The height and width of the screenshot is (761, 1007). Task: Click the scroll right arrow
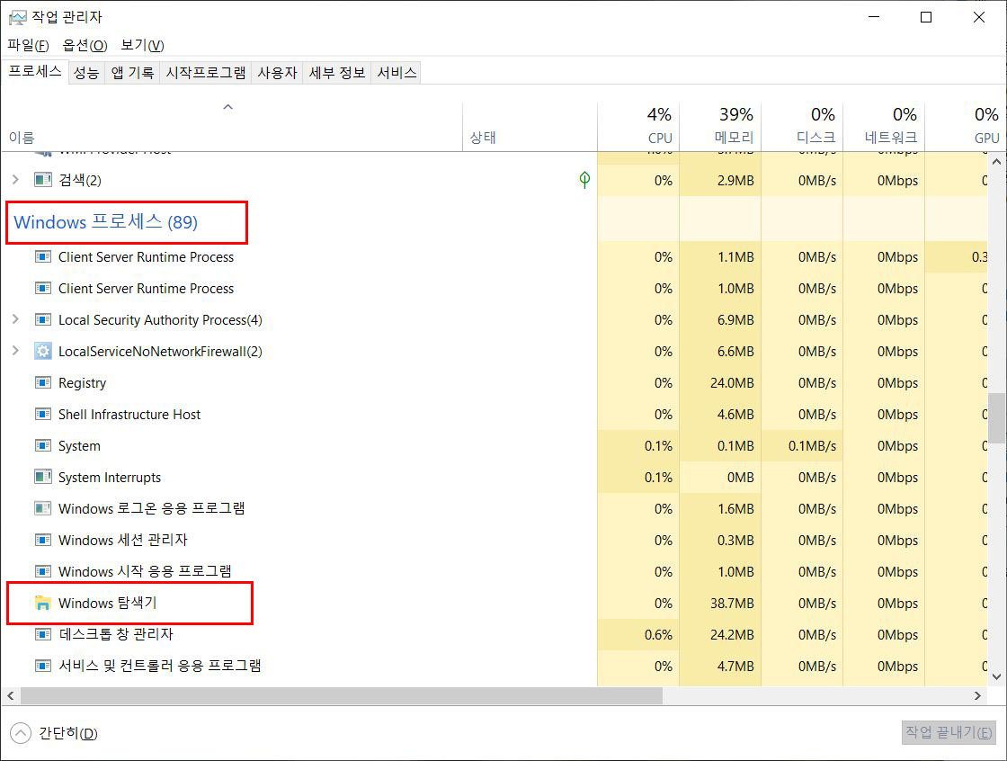[977, 696]
